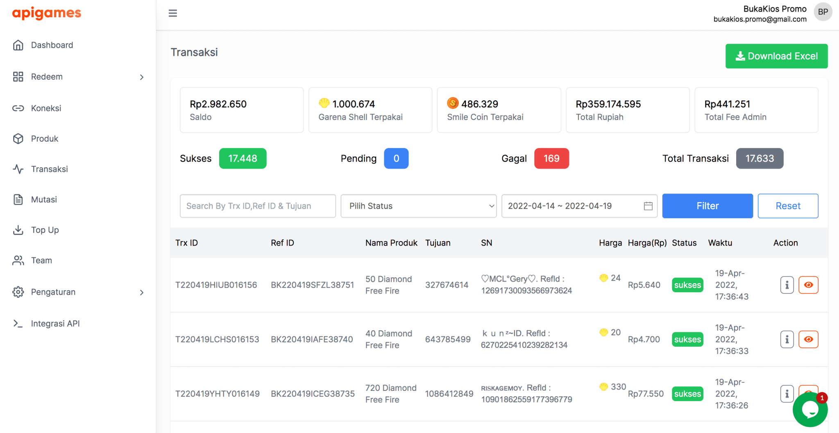Show info for transaction T220419HIUB016156
839x433 pixels.
tap(787, 285)
